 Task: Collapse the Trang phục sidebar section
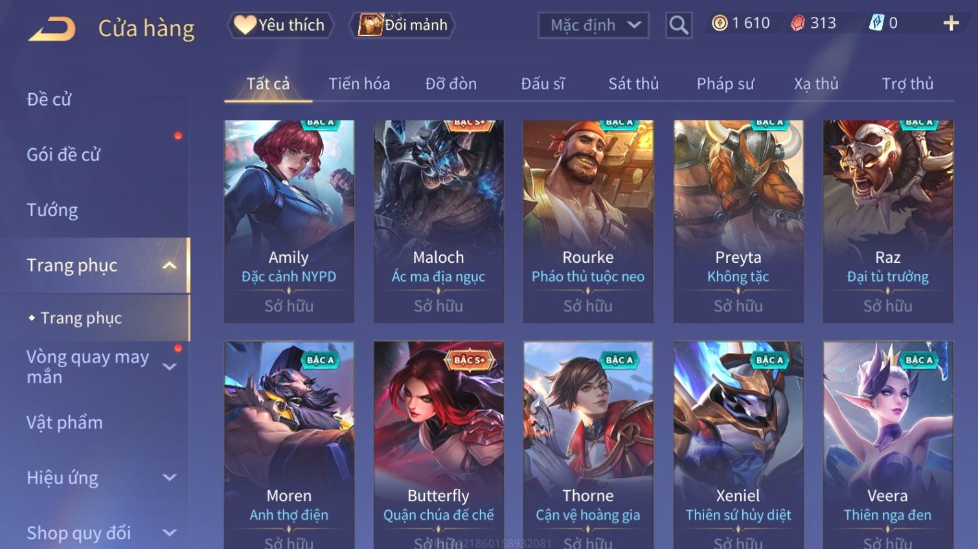pos(170,265)
